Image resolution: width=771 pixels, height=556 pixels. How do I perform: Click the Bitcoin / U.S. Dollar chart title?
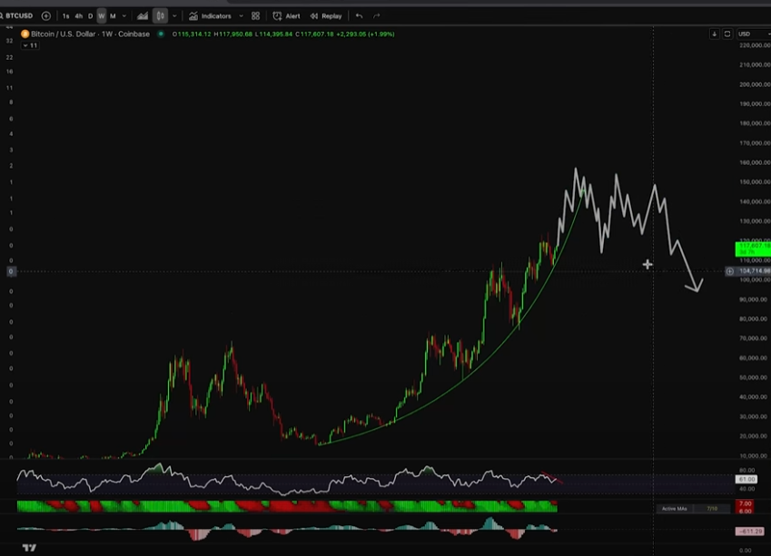tap(91, 34)
